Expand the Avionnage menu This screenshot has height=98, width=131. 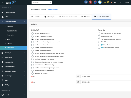pyautogui.click(x=14, y=76)
